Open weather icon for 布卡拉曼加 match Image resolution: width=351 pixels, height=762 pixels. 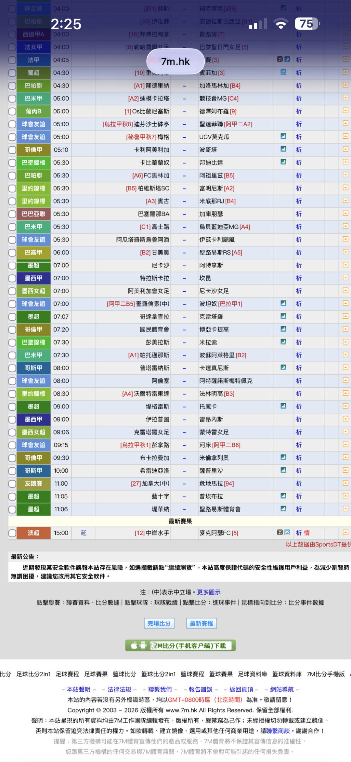[283, 457]
